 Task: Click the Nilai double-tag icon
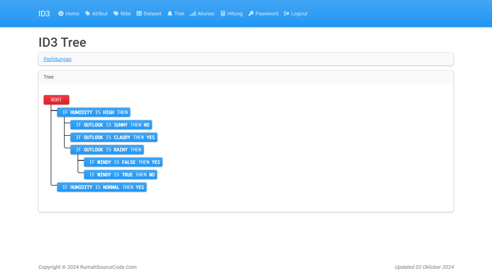[x=116, y=14]
